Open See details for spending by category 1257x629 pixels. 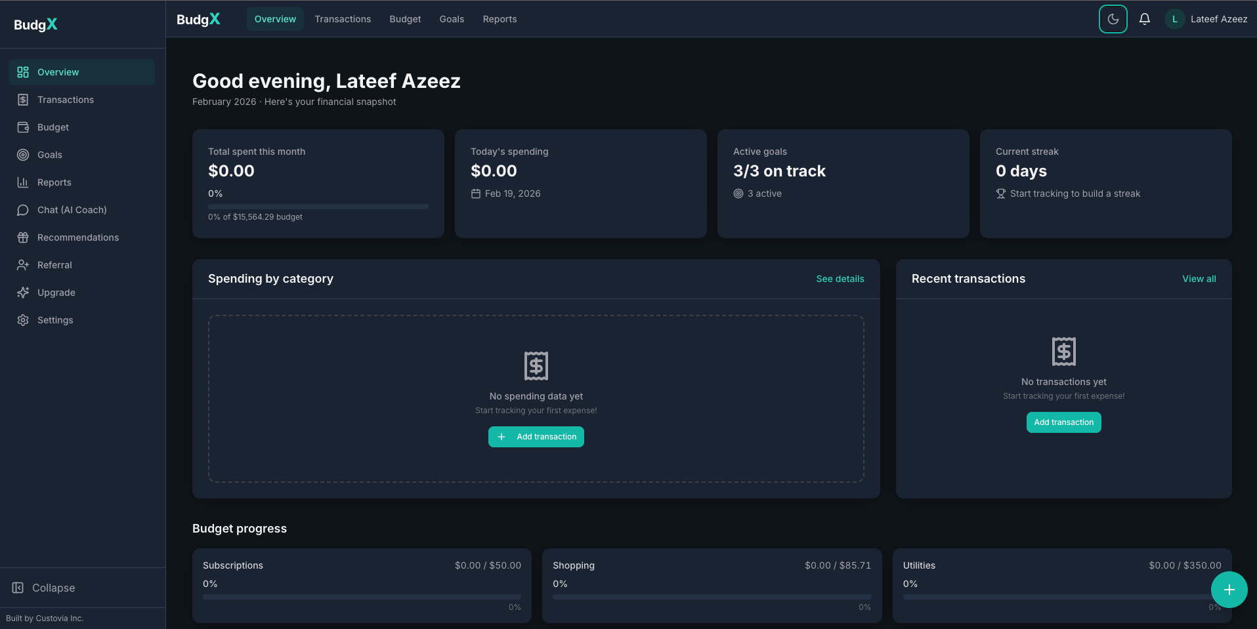coord(840,279)
